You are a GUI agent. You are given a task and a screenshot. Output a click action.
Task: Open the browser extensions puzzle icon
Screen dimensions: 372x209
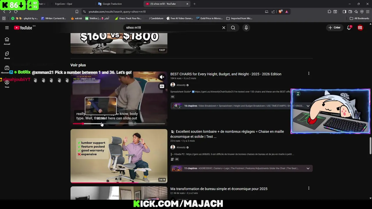(x=329, y=12)
